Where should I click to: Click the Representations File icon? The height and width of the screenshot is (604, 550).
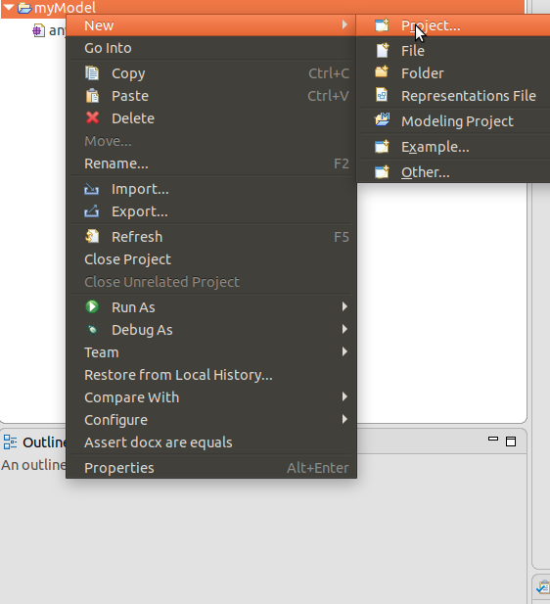coord(382,95)
